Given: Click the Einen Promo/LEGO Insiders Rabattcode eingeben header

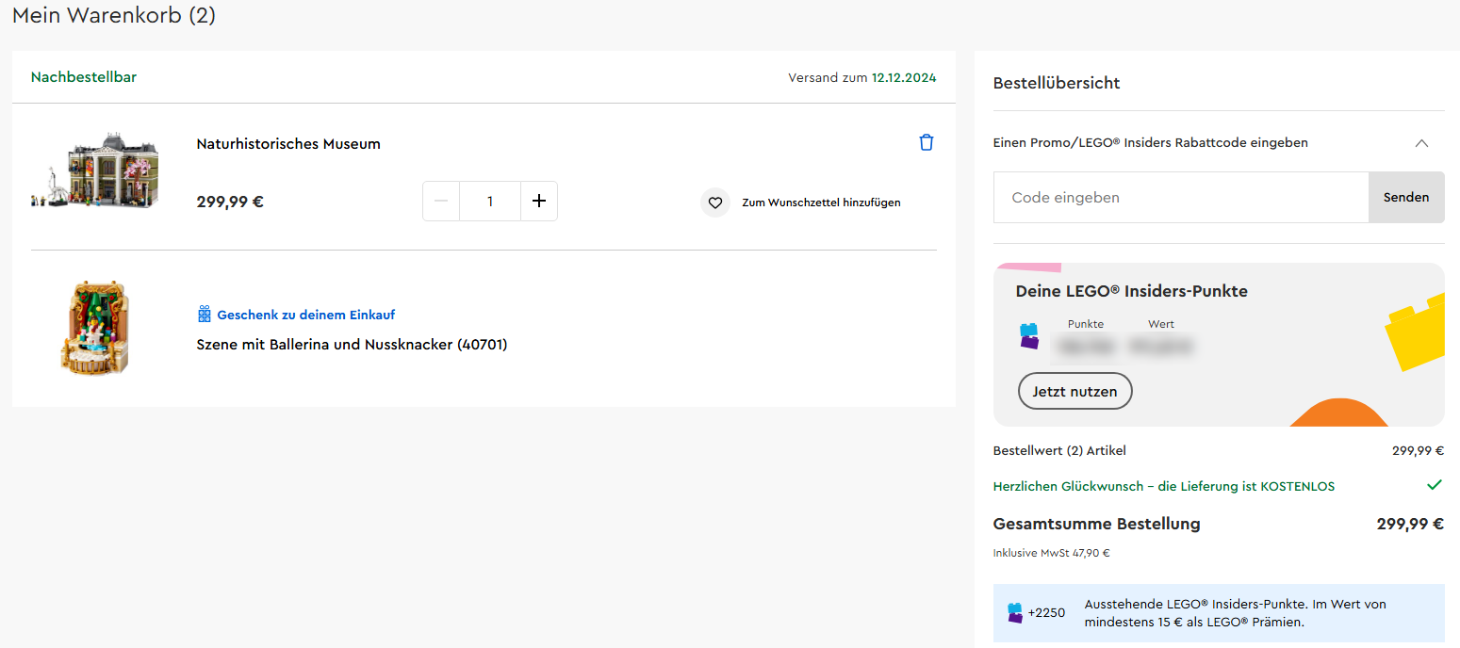Looking at the screenshot, I should 1151,143.
